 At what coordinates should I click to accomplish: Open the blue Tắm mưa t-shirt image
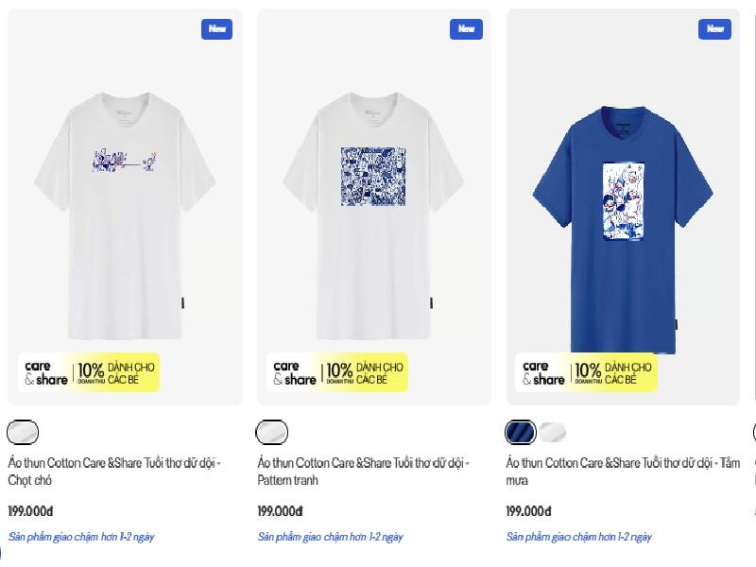(x=623, y=231)
